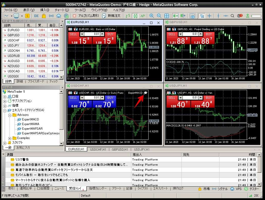This screenshot has height=200, width=265.
Task: Select line chart display mode
Action: pos(143,16)
